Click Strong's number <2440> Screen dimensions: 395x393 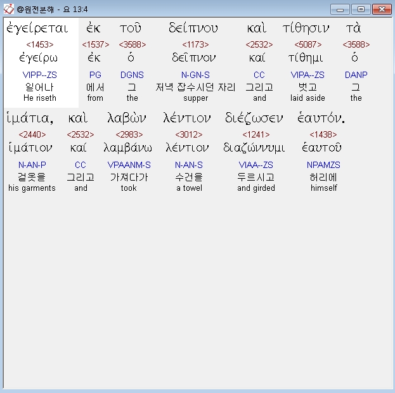32,134
